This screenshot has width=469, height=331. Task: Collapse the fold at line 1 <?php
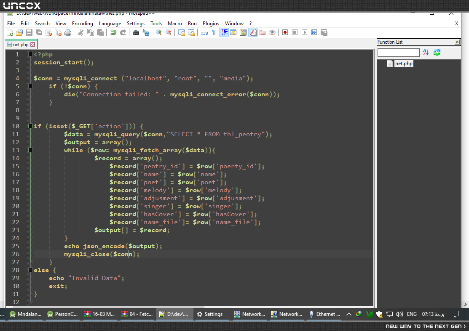pyautogui.click(x=30, y=54)
